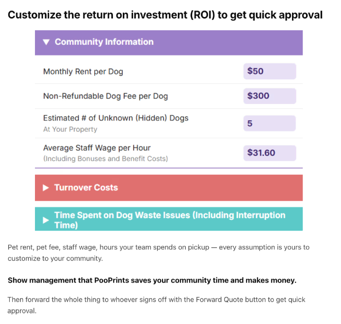Click the Customize the ROI heading
The width and height of the screenshot is (341, 324).
coord(165,15)
